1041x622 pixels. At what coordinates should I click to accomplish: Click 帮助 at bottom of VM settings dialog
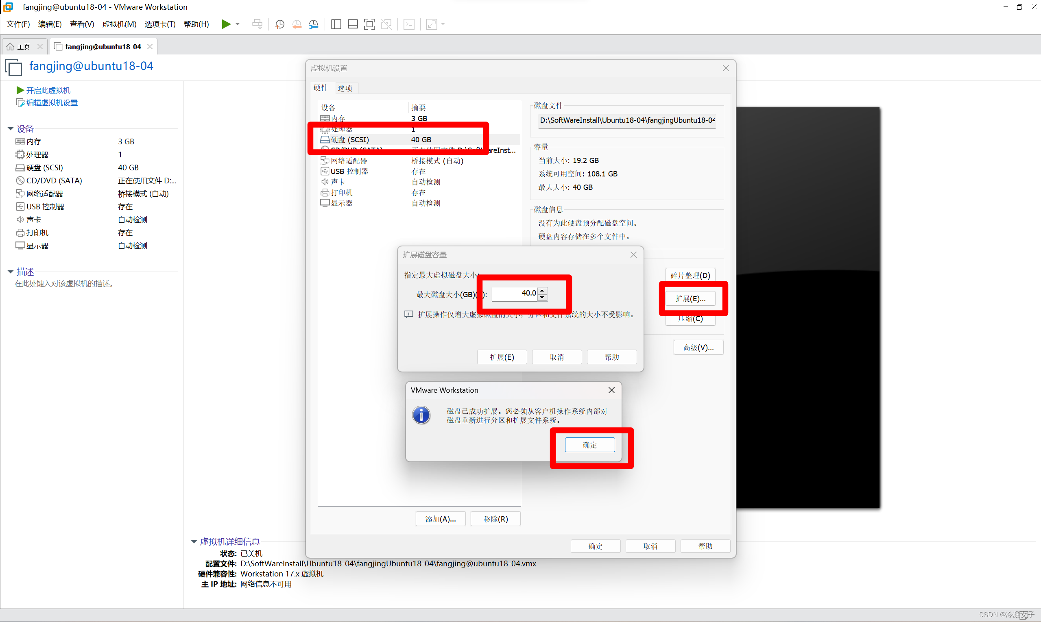pos(705,546)
